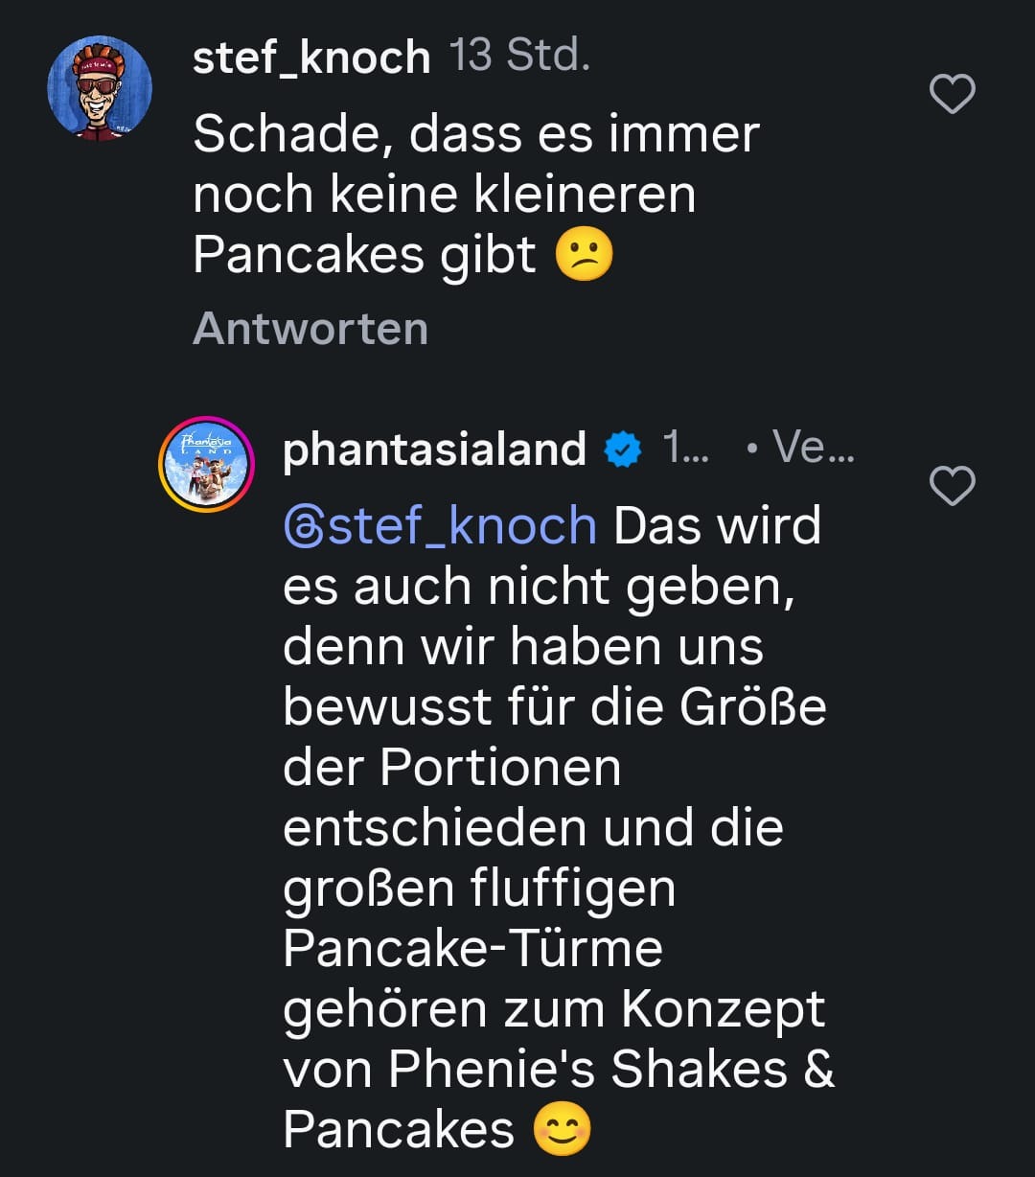1035x1177 pixels.
Task: Click the Threads icon before the stef_knoch mention
Action: 303,528
